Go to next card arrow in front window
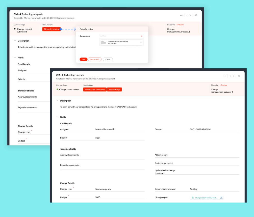 tap(233, 76)
